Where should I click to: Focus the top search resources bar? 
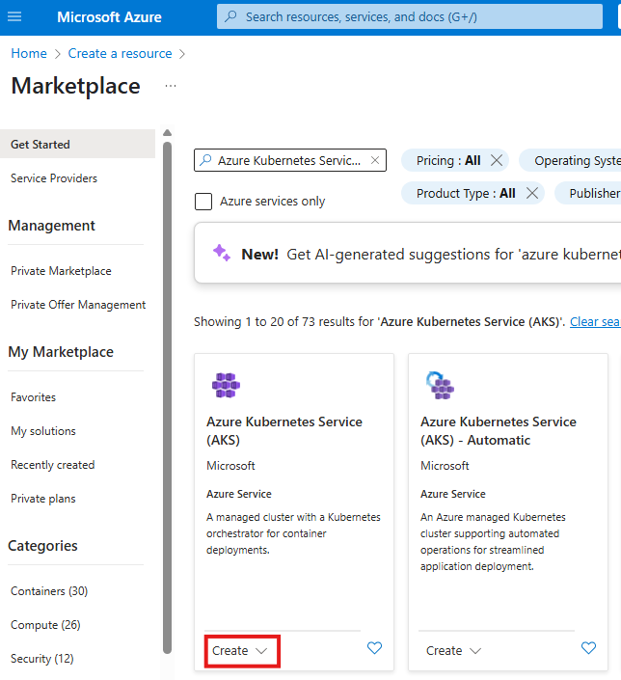410,17
